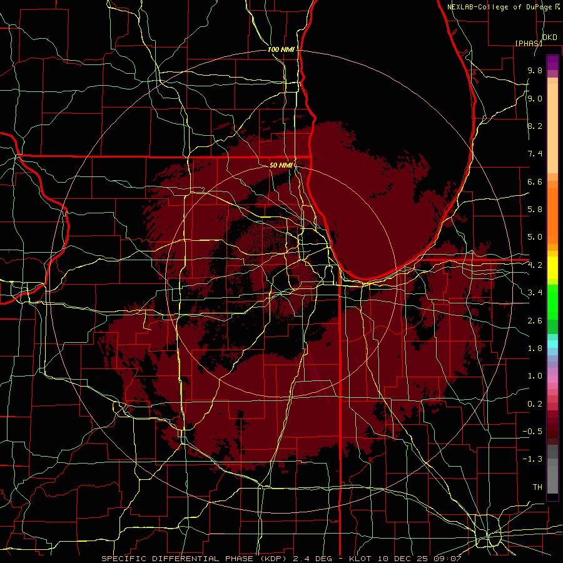The width and height of the screenshot is (563, 563).
Task: Select the -0.5 scale label
Action: pyautogui.click(x=532, y=432)
